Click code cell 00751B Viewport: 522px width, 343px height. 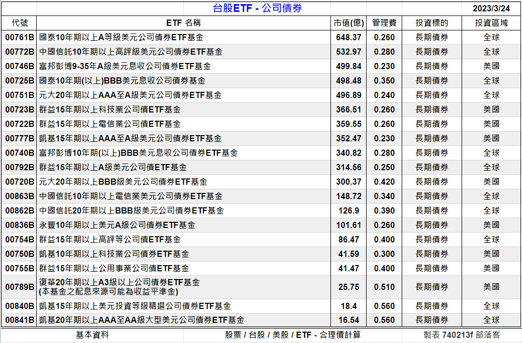20,95
